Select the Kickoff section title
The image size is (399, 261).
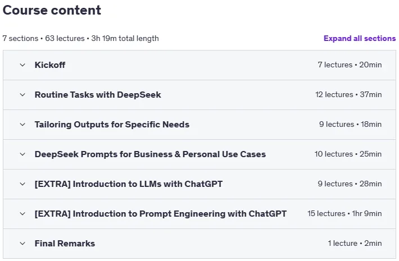[x=50, y=65]
